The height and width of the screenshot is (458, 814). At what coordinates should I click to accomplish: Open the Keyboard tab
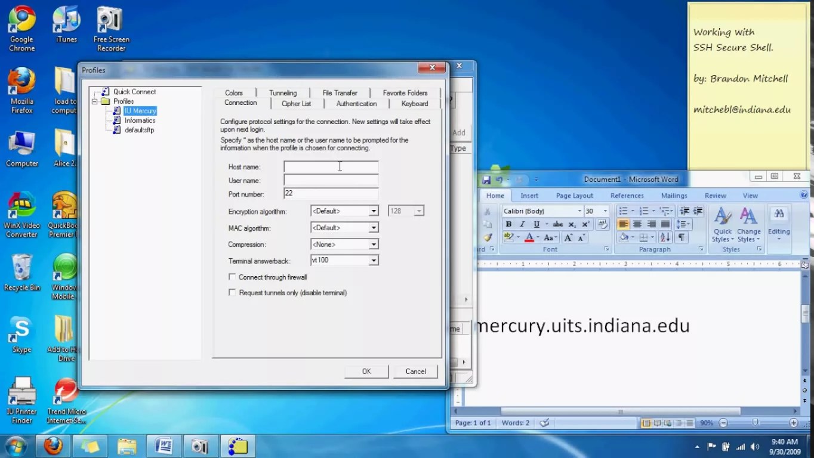(415, 103)
